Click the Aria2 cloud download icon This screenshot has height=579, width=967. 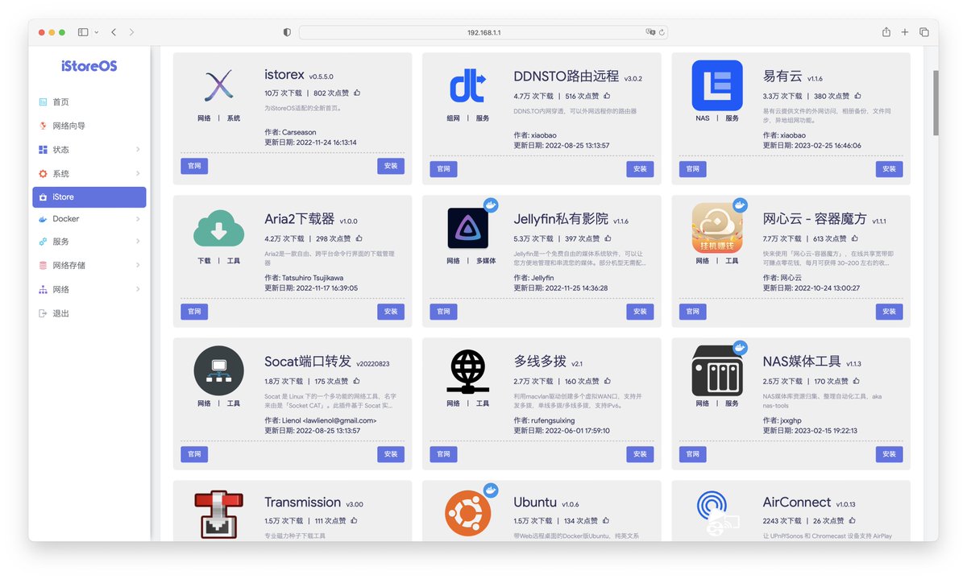[218, 228]
